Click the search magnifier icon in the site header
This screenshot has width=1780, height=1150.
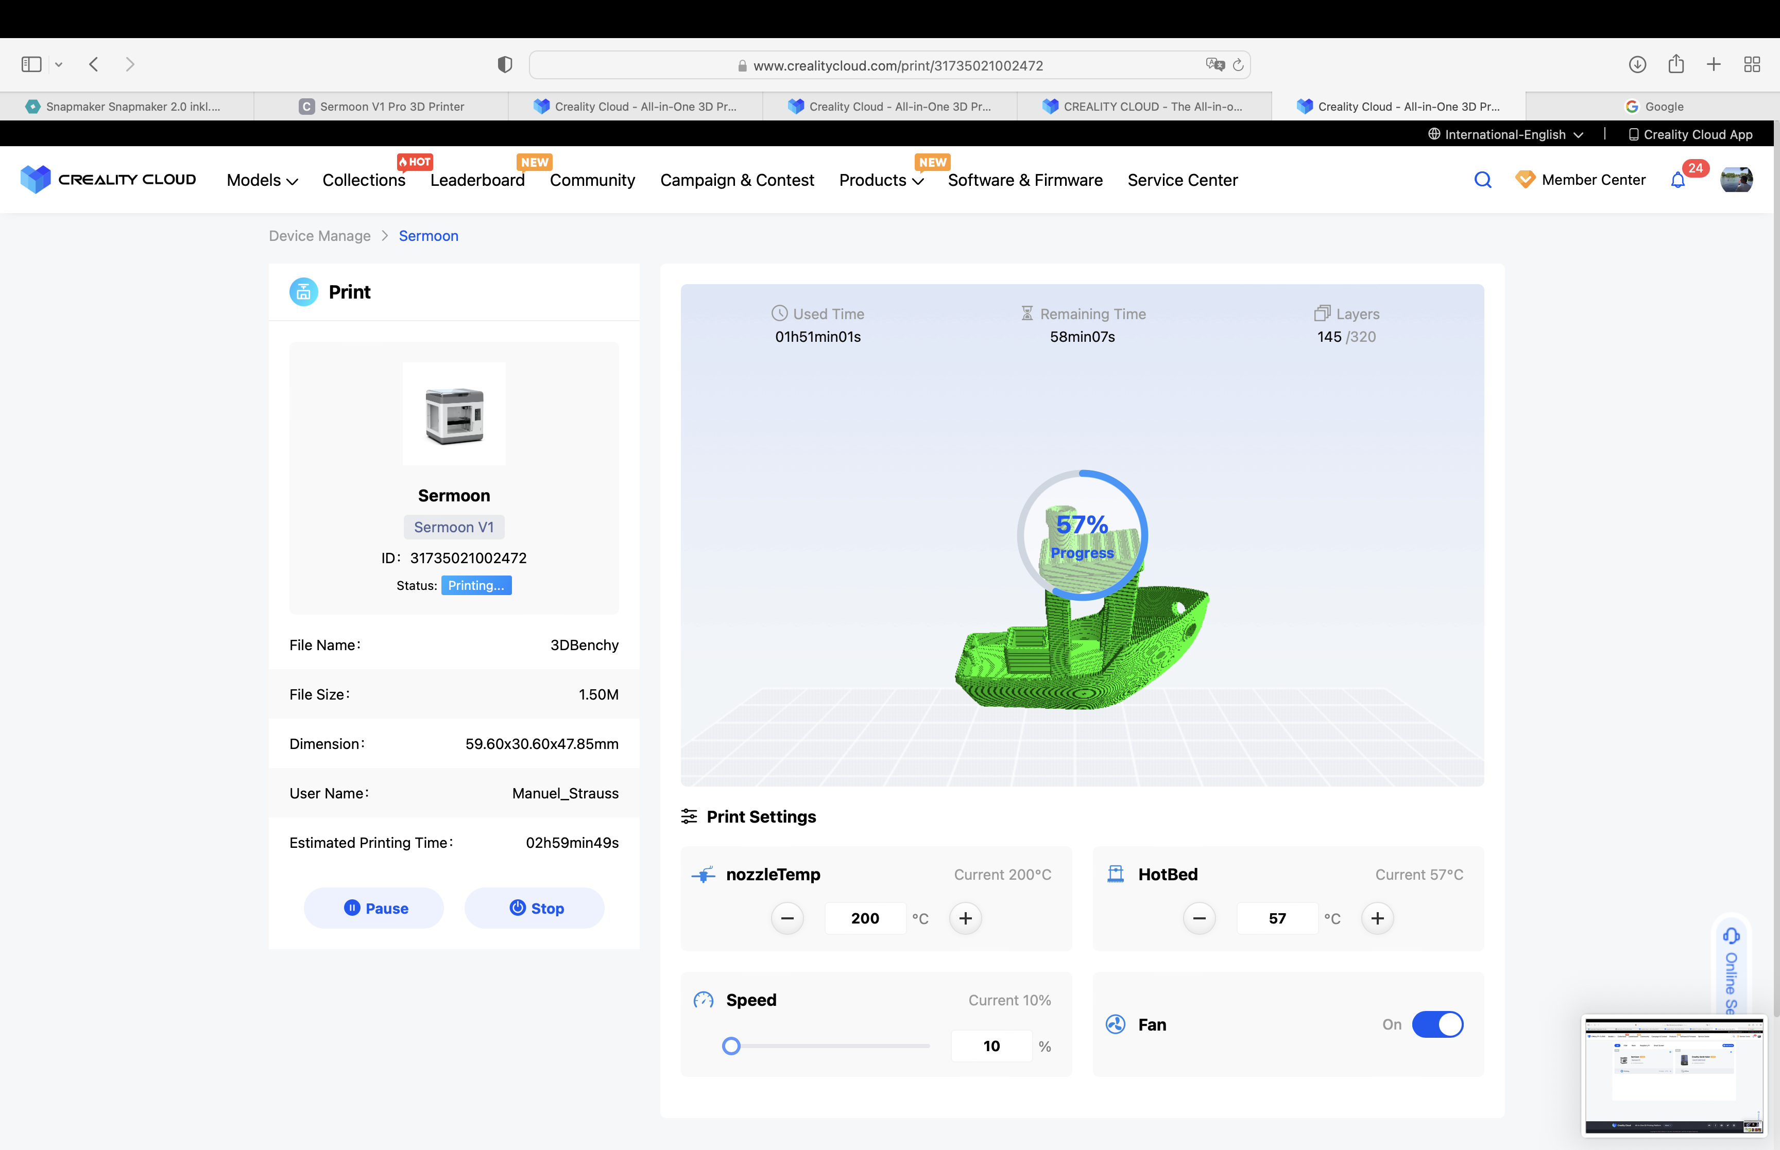(x=1483, y=180)
